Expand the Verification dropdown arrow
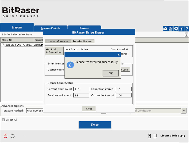189x143 pixels. (184, 111)
